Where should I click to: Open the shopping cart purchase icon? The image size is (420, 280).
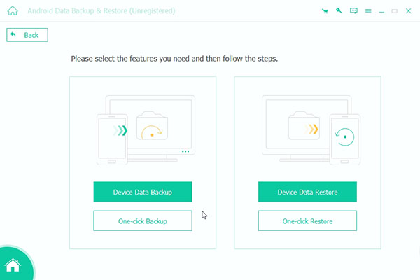[325, 11]
